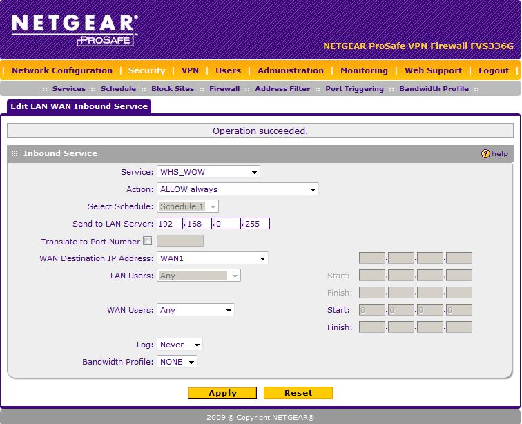Select Edit LAN WAN Inbound Service tab
Image resolution: width=522 pixels, height=424 pixels.
click(79, 106)
